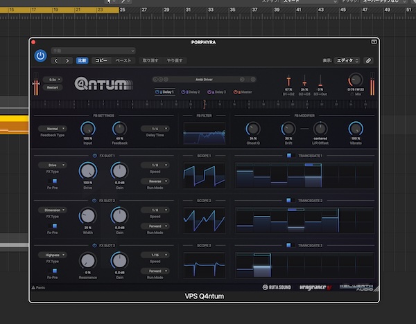The width and height of the screenshot is (416, 324).
Task: Click the Feedback knob
Action: click(120, 129)
